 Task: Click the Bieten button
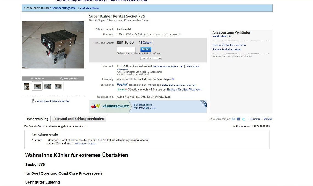146,49
